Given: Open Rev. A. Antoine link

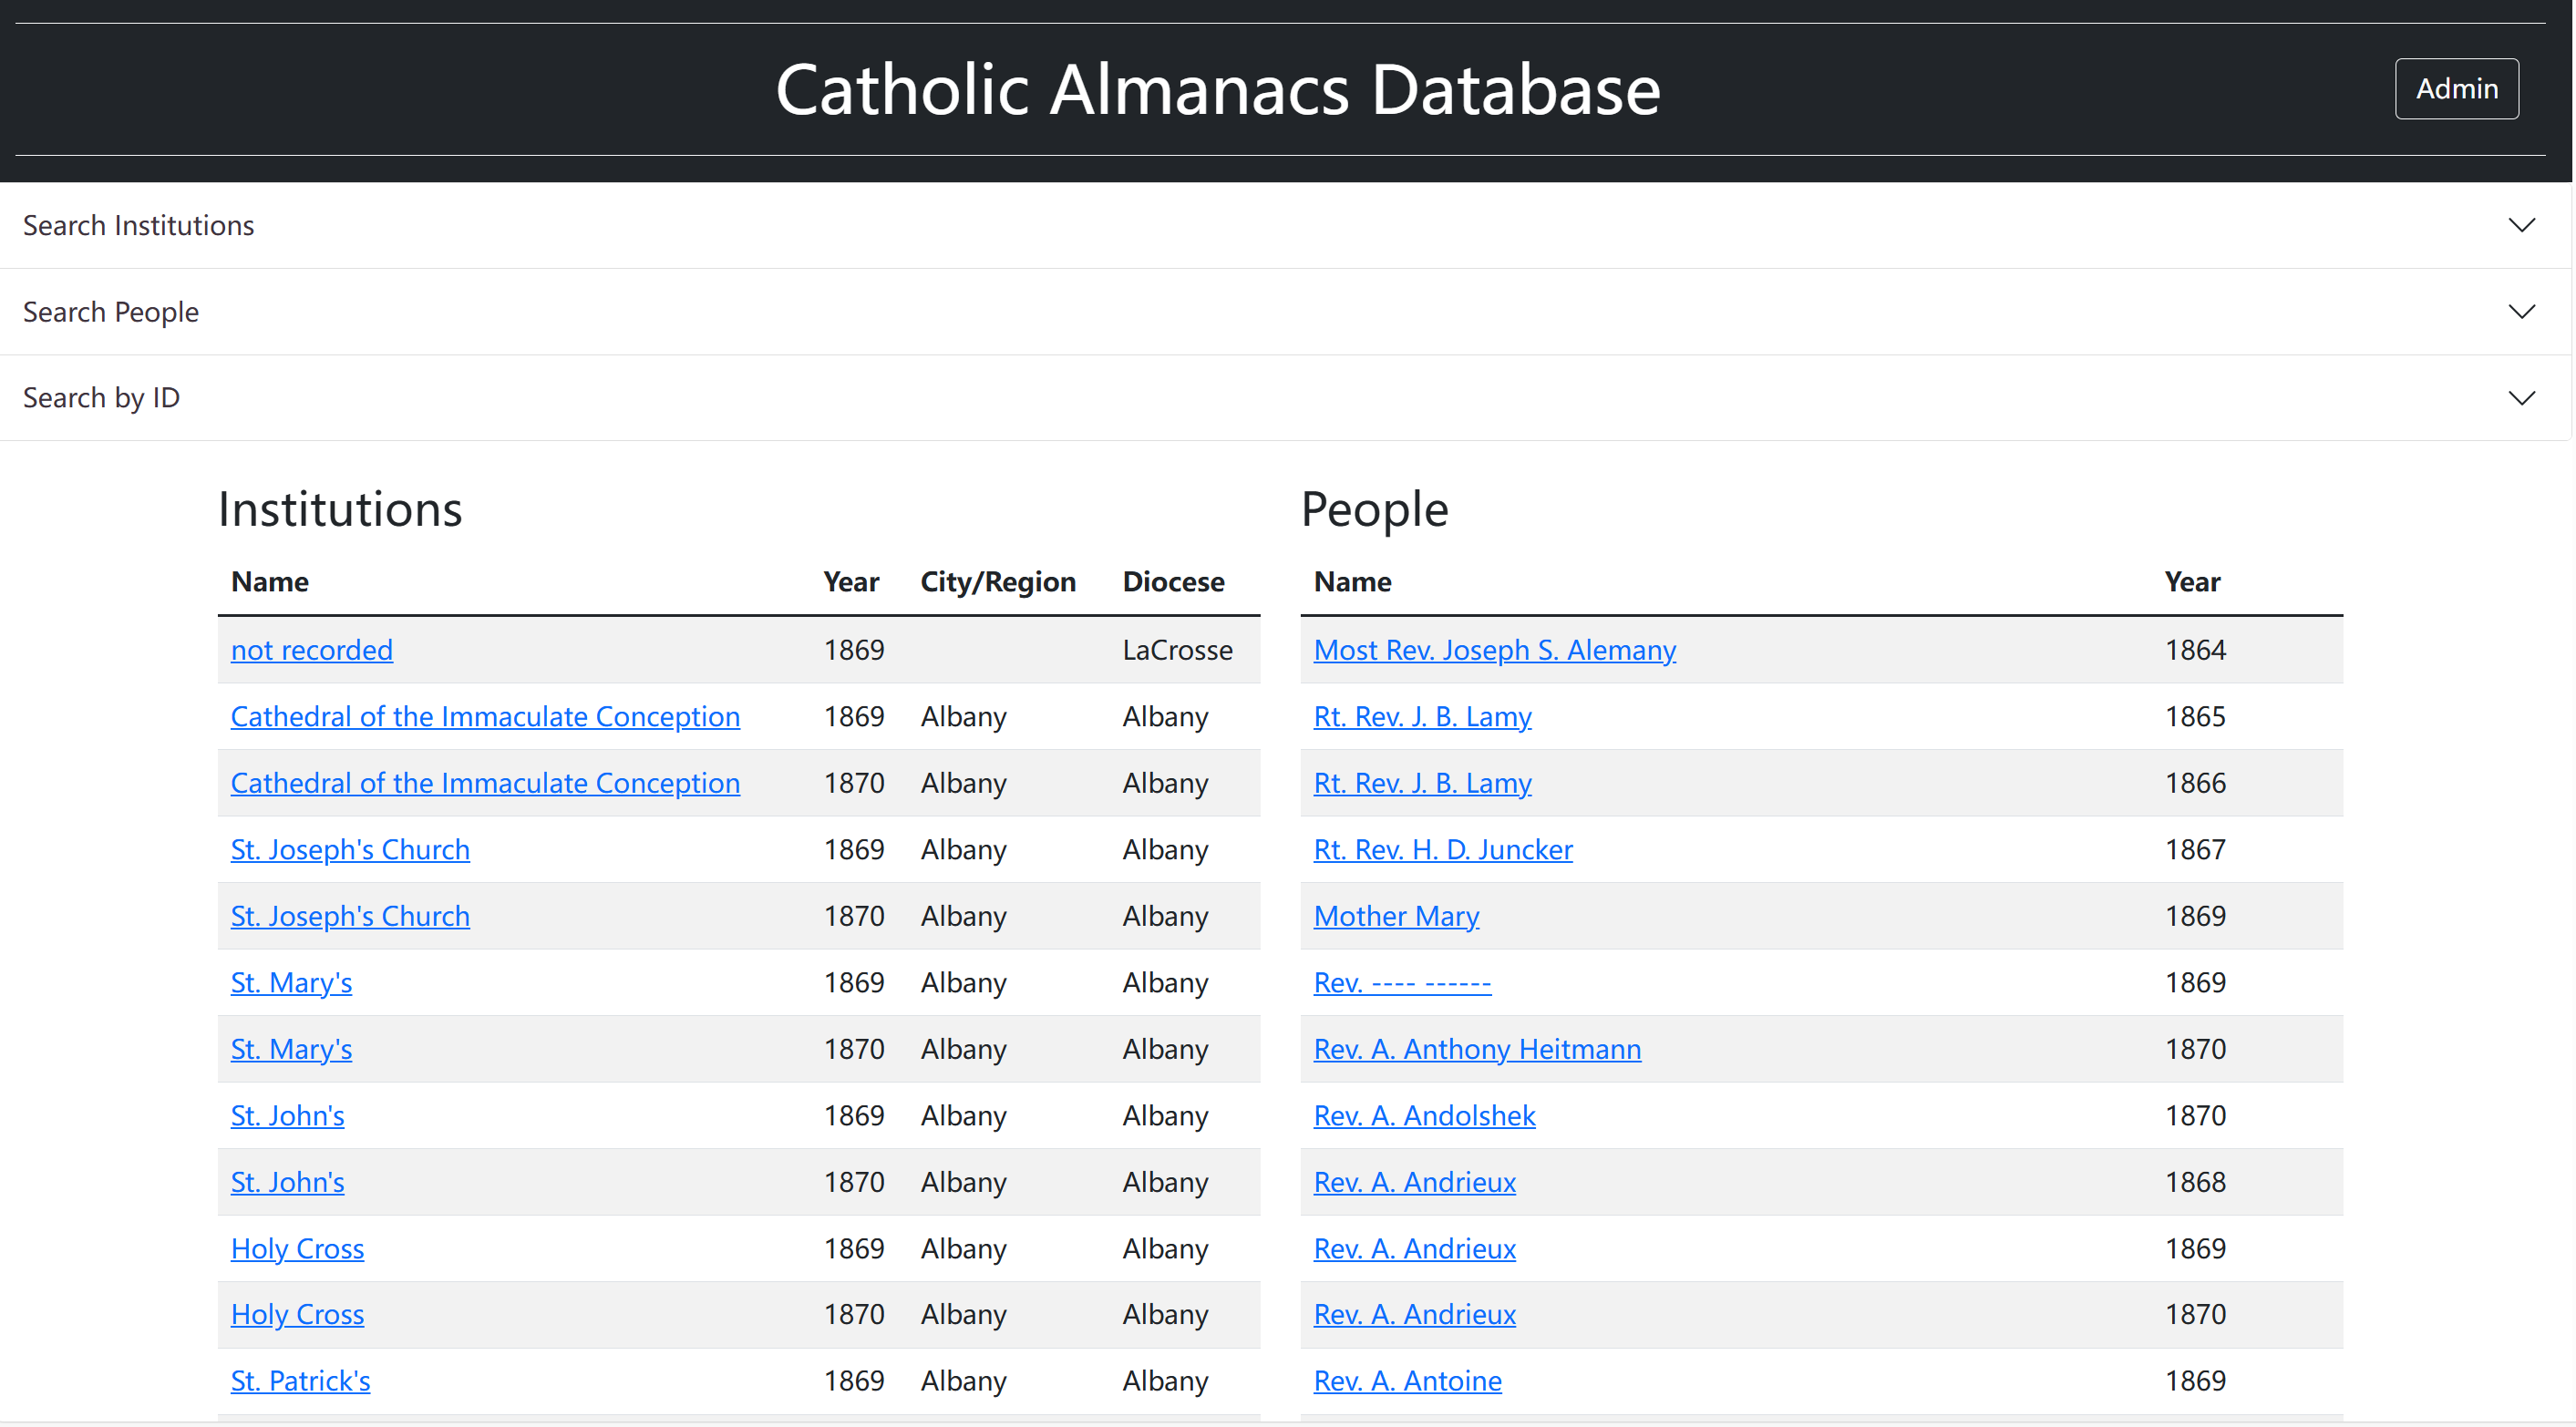Looking at the screenshot, I should point(1407,1381).
